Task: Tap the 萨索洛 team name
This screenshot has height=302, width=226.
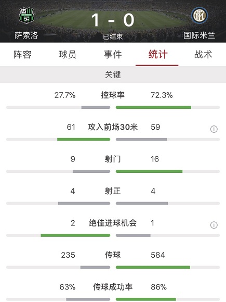Action: pos(26,35)
